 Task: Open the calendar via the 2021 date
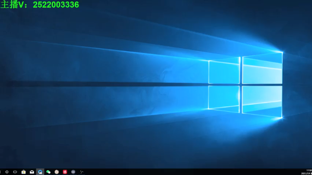coord(307,174)
